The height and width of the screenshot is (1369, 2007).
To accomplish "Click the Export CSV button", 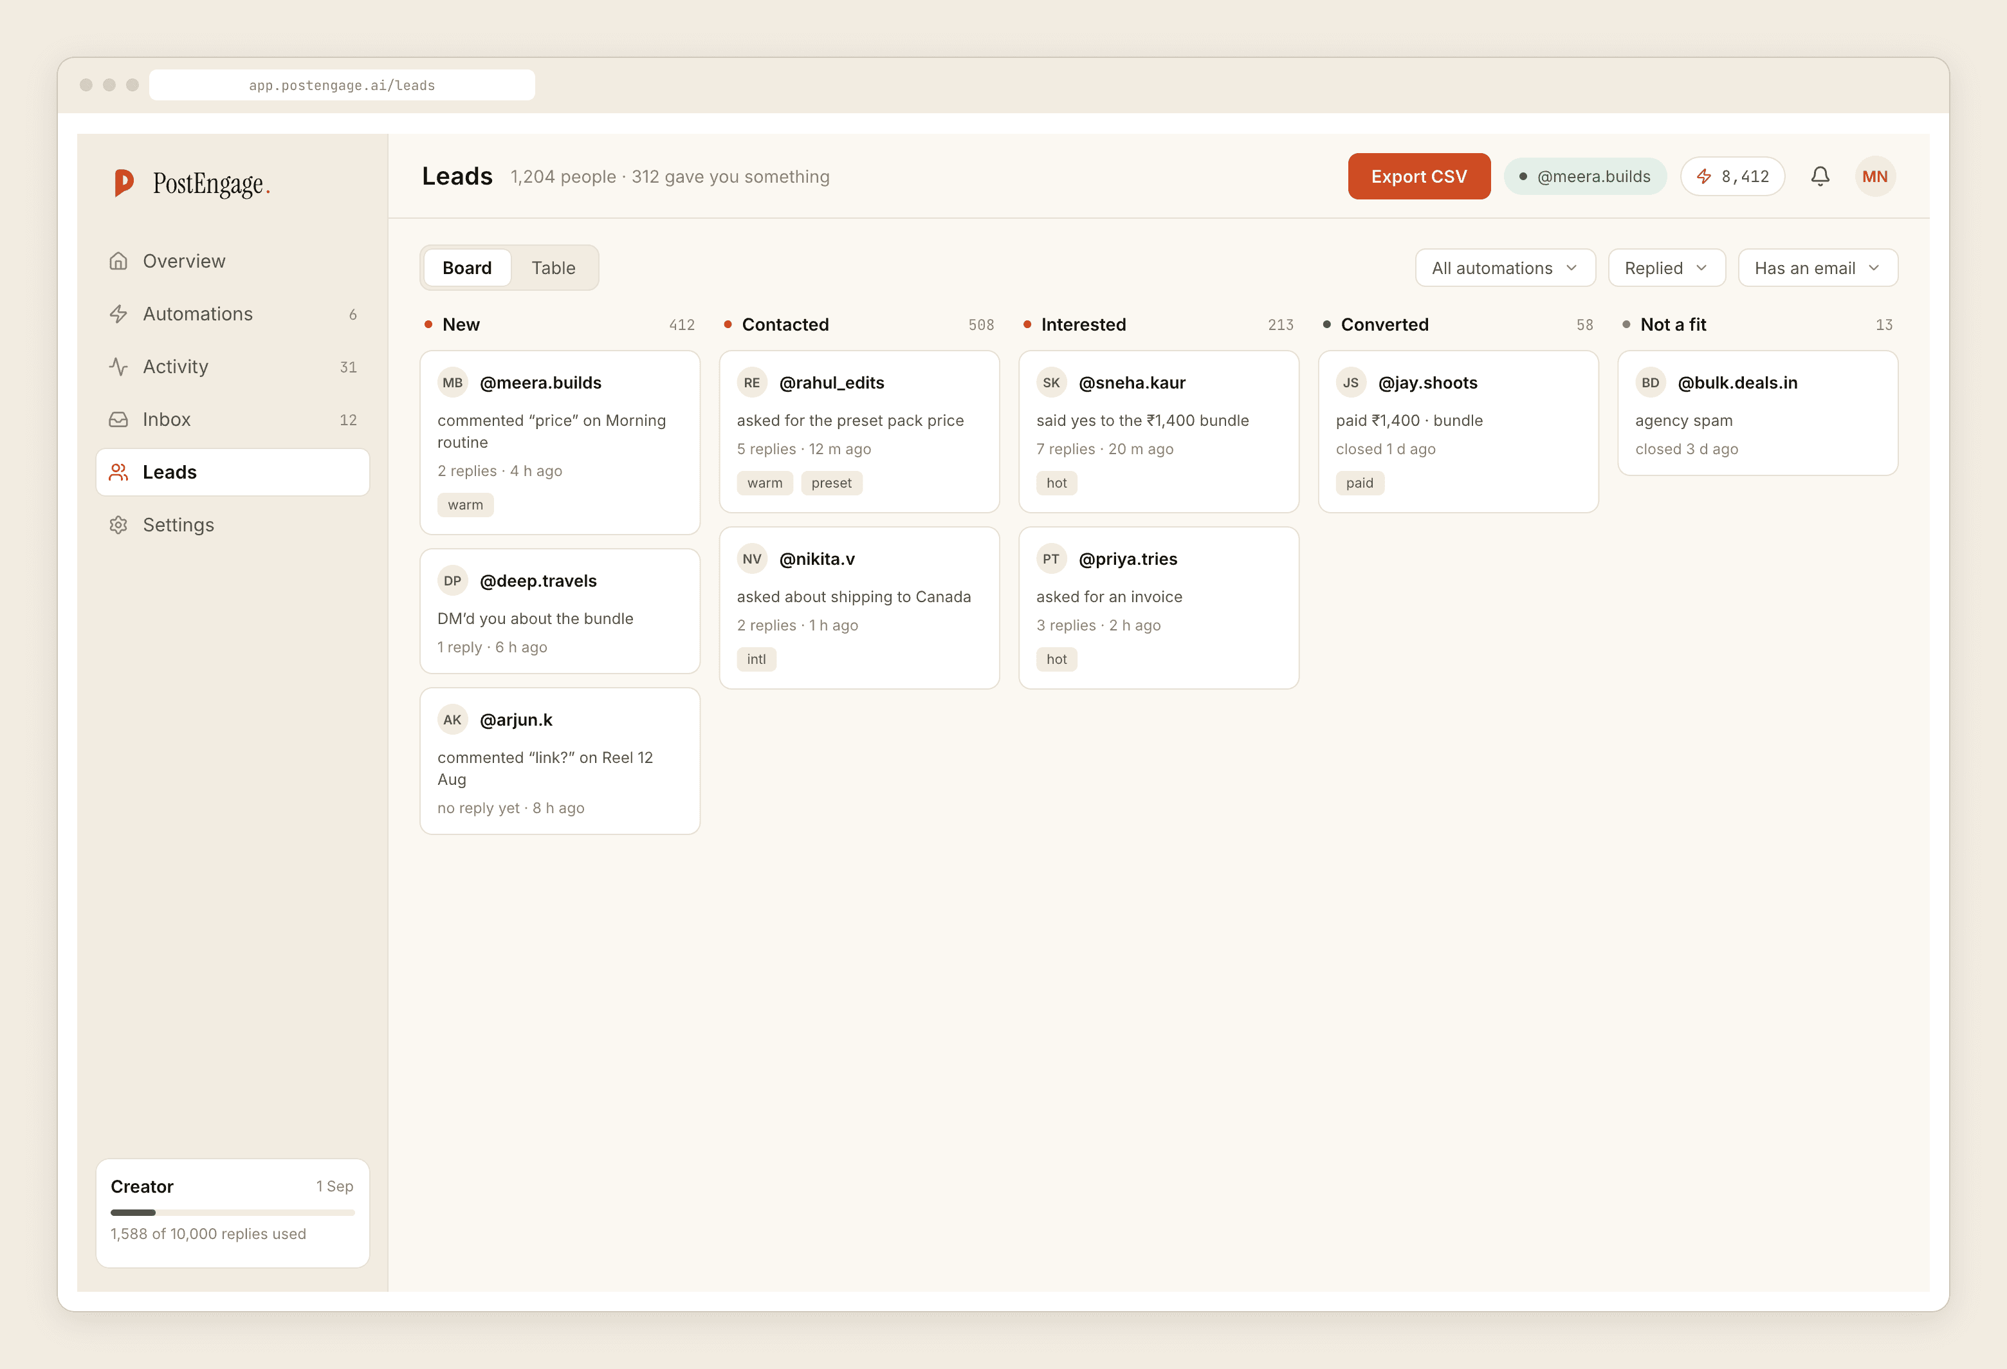I will pyautogui.click(x=1419, y=176).
